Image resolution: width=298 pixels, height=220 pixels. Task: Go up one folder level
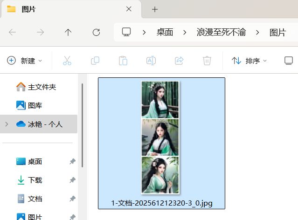(x=68, y=32)
